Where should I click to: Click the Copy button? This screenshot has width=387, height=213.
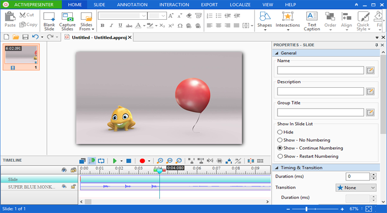coord(28,24)
